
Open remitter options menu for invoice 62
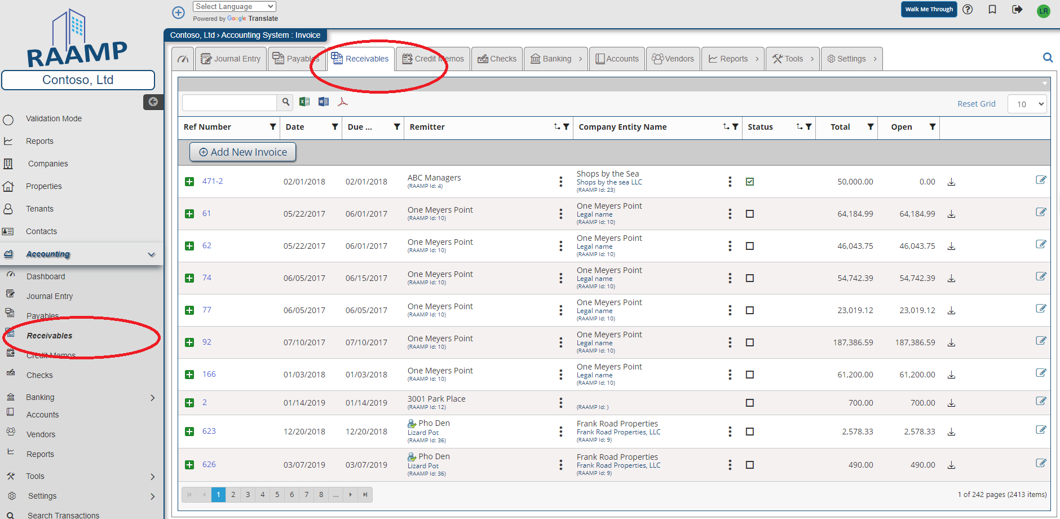(x=560, y=246)
